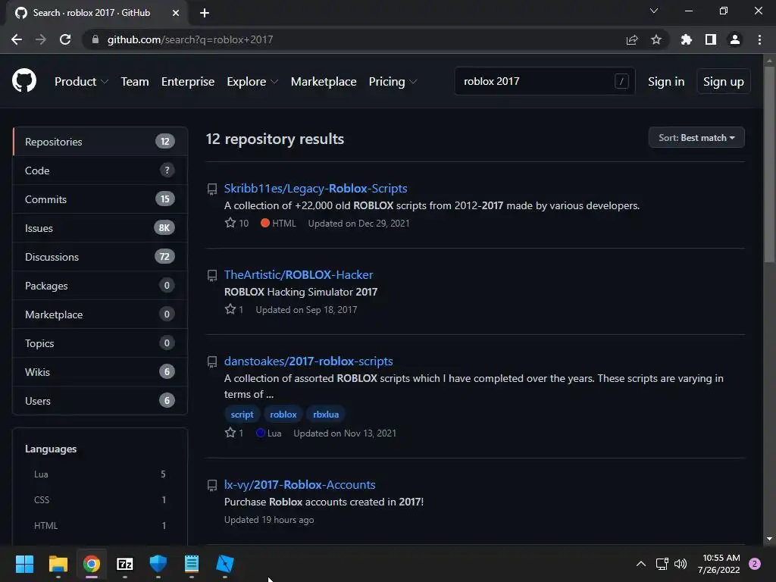776x582 pixels.
Task: Click the star icon of ROBLOX-Hacker repo
Action: pyautogui.click(x=230, y=309)
